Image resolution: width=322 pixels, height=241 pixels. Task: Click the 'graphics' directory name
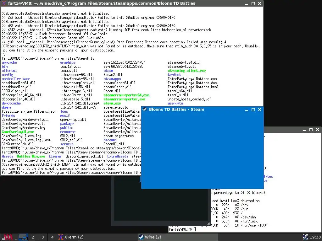click(x=68, y=62)
